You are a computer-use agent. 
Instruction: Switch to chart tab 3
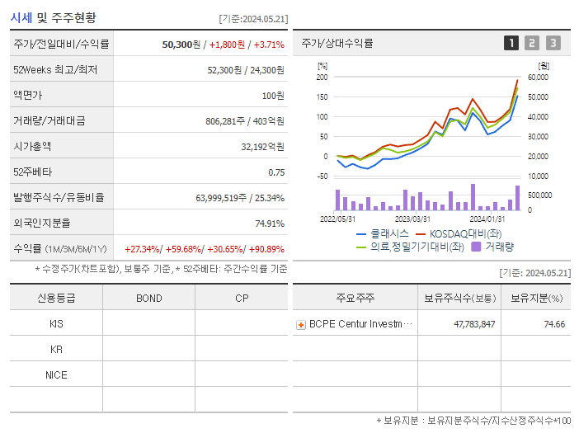[x=553, y=43]
